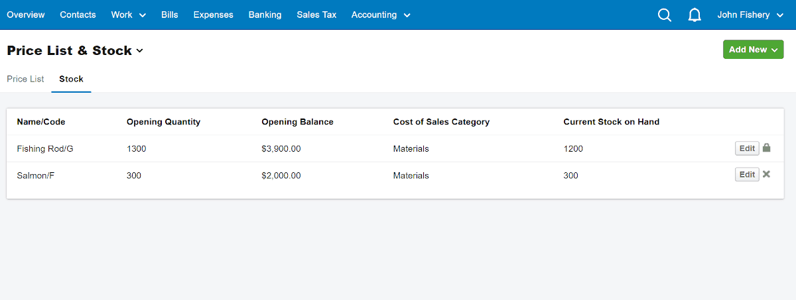Image resolution: width=796 pixels, height=300 pixels.
Task: Navigate to Bills
Action: click(170, 15)
